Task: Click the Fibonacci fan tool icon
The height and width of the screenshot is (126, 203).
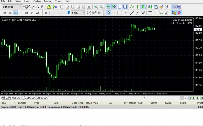Action: pos(166,13)
